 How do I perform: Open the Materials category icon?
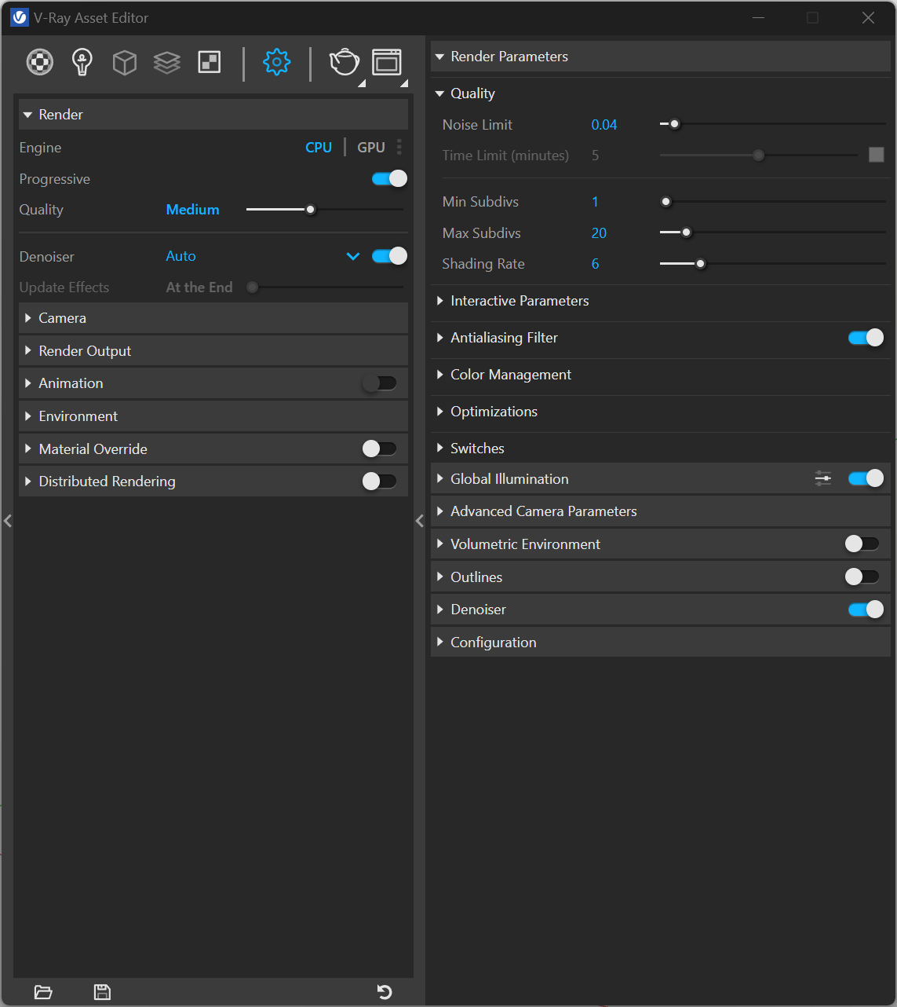click(40, 62)
